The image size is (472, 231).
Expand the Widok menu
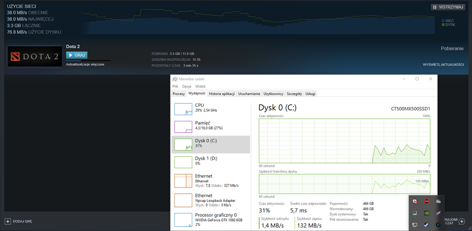pos(200,86)
